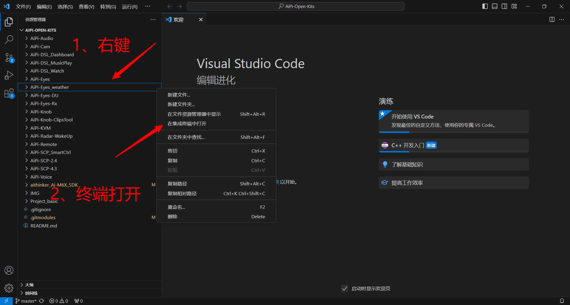Open the title bar overflow menu ellipsis
Screen dimensions: 570x305
(148, 6)
